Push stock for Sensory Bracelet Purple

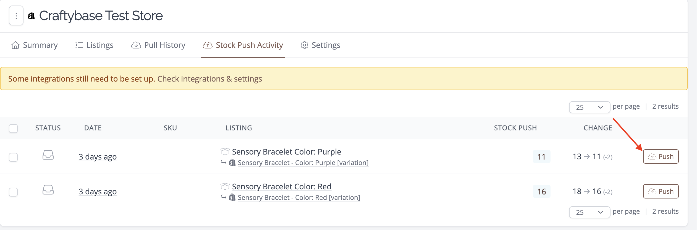point(661,156)
